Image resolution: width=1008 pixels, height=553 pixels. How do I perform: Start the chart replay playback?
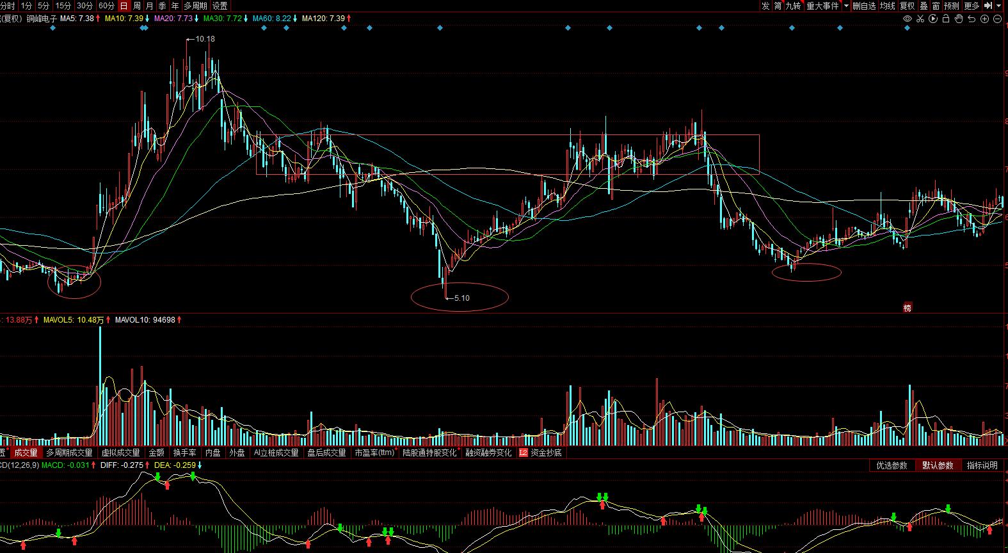[933, 19]
